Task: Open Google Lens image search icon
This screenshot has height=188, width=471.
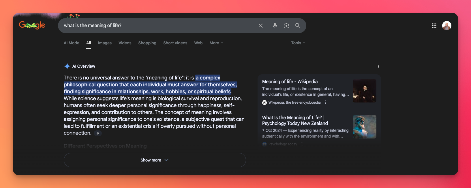Action: 286,26
